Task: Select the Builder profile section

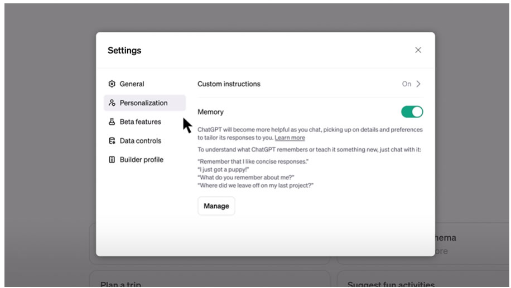Action: coord(142,160)
